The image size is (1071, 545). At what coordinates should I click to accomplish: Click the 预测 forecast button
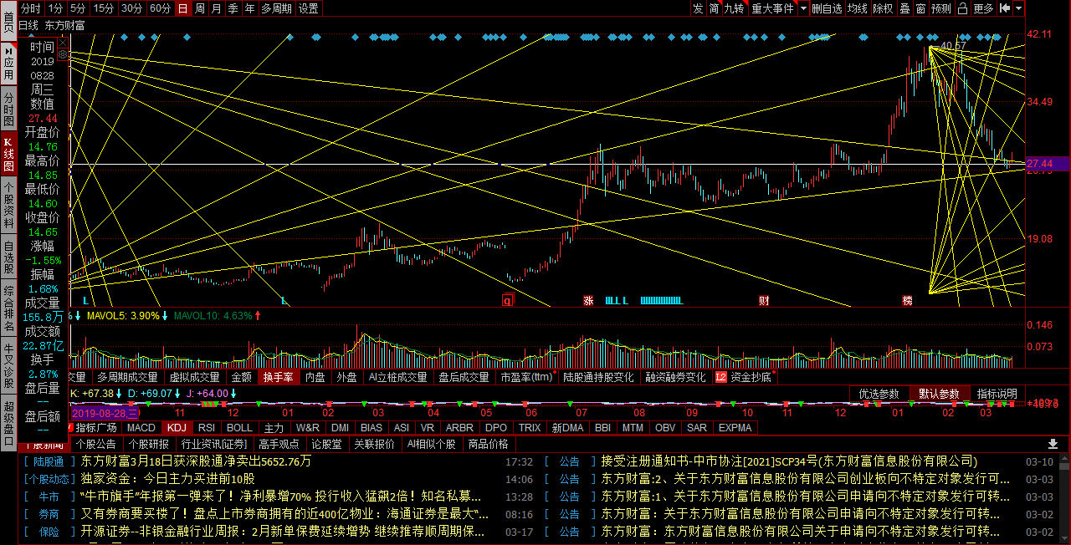pyautogui.click(x=941, y=8)
